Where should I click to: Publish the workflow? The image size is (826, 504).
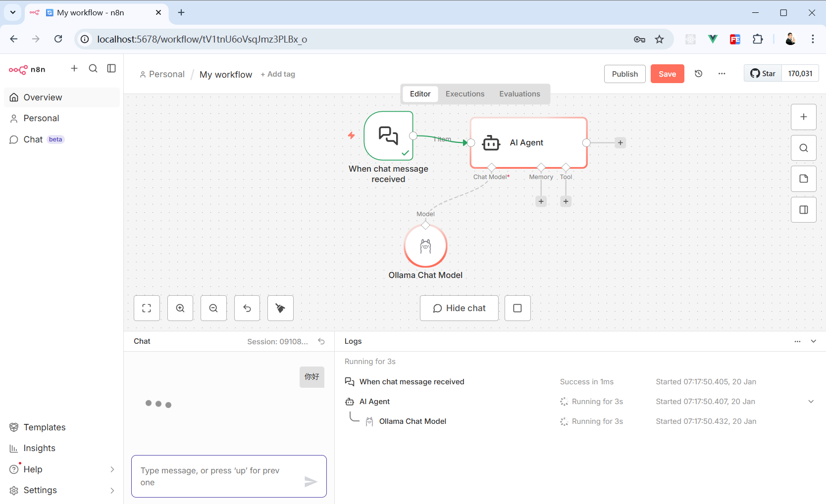point(624,74)
